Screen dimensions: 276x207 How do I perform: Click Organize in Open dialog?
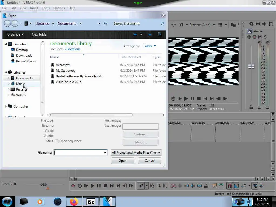[15, 34]
